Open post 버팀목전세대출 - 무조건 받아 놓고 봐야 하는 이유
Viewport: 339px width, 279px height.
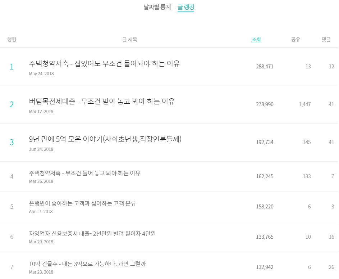pyautogui.click(x=102, y=102)
